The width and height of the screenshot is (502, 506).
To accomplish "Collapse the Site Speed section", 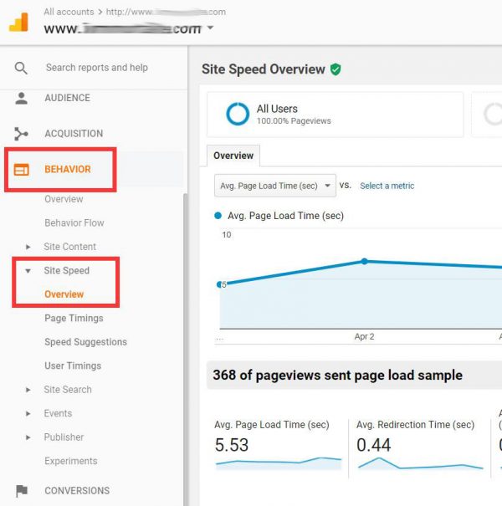I will click(28, 271).
